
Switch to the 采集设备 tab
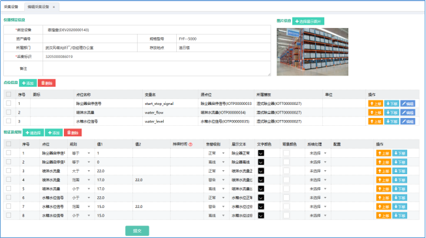(11, 7)
